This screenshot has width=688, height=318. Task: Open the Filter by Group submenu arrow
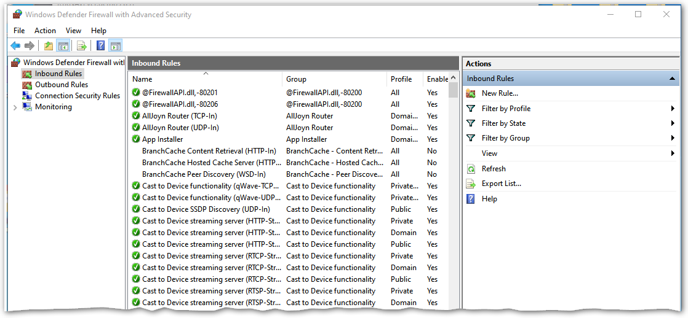pyautogui.click(x=672, y=138)
